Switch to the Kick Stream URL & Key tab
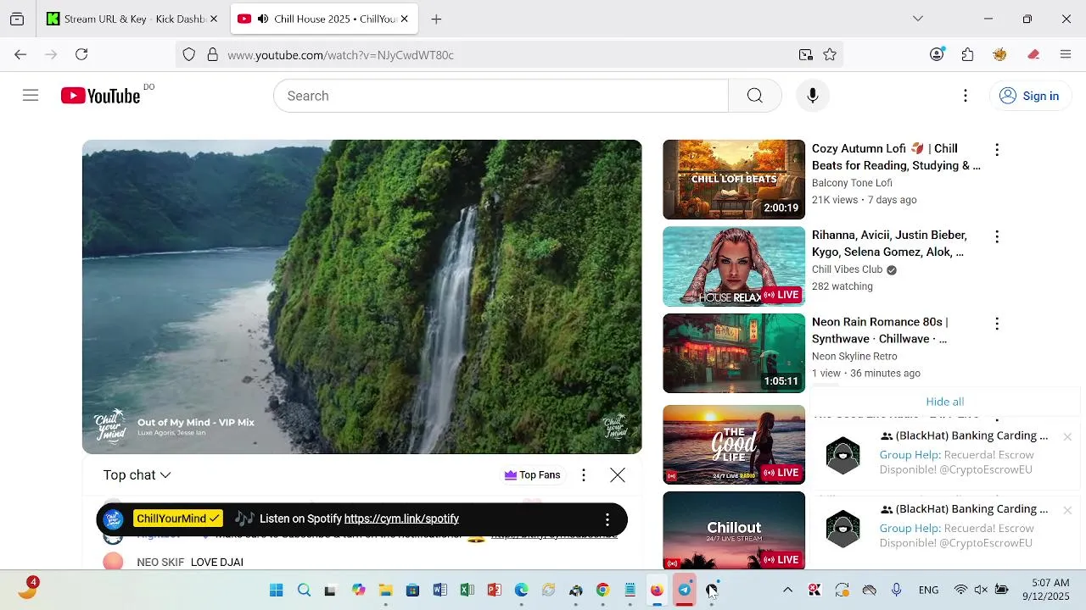The width and height of the screenshot is (1086, 610). [x=133, y=19]
